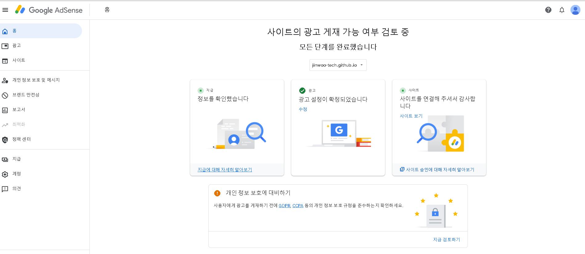Show notifications via the bell icon

[562, 10]
